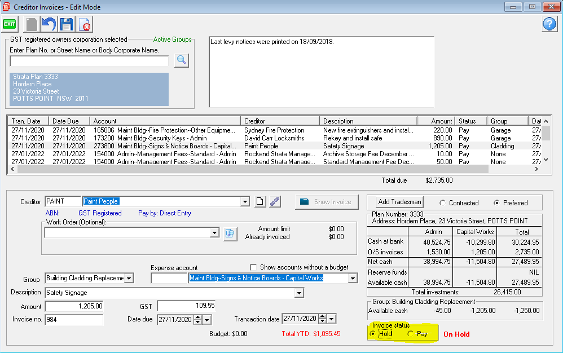Expand the Paint People creditor dropdown

click(245, 202)
